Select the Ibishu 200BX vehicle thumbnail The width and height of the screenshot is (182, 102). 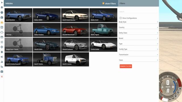click(x=47, y=15)
